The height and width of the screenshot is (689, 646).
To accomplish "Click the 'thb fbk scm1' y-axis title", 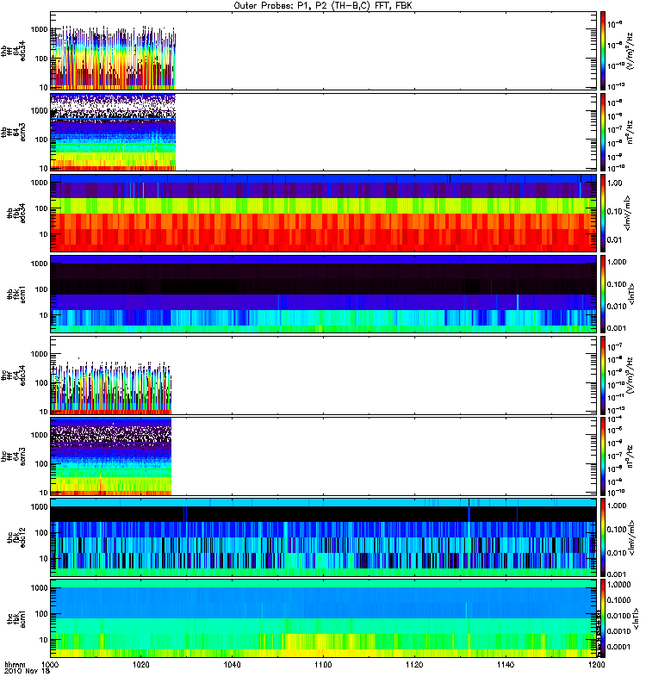I will pos(16,295).
